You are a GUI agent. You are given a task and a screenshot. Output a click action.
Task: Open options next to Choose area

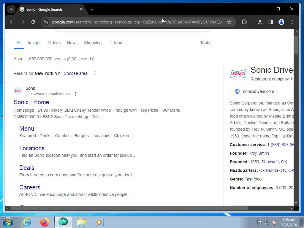95,73
